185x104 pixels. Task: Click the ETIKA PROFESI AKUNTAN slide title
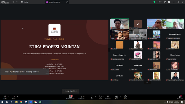54,47
